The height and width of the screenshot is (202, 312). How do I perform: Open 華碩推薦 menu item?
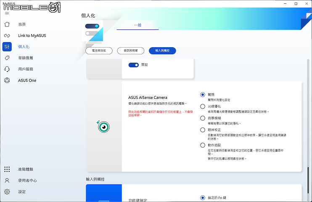click(26, 58)
